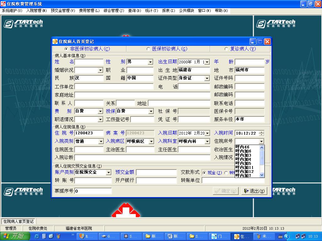This screenshot has height=241, width=322.
Task: Close the 住院病人首页登记 dialog
Action: coord(267,42)
